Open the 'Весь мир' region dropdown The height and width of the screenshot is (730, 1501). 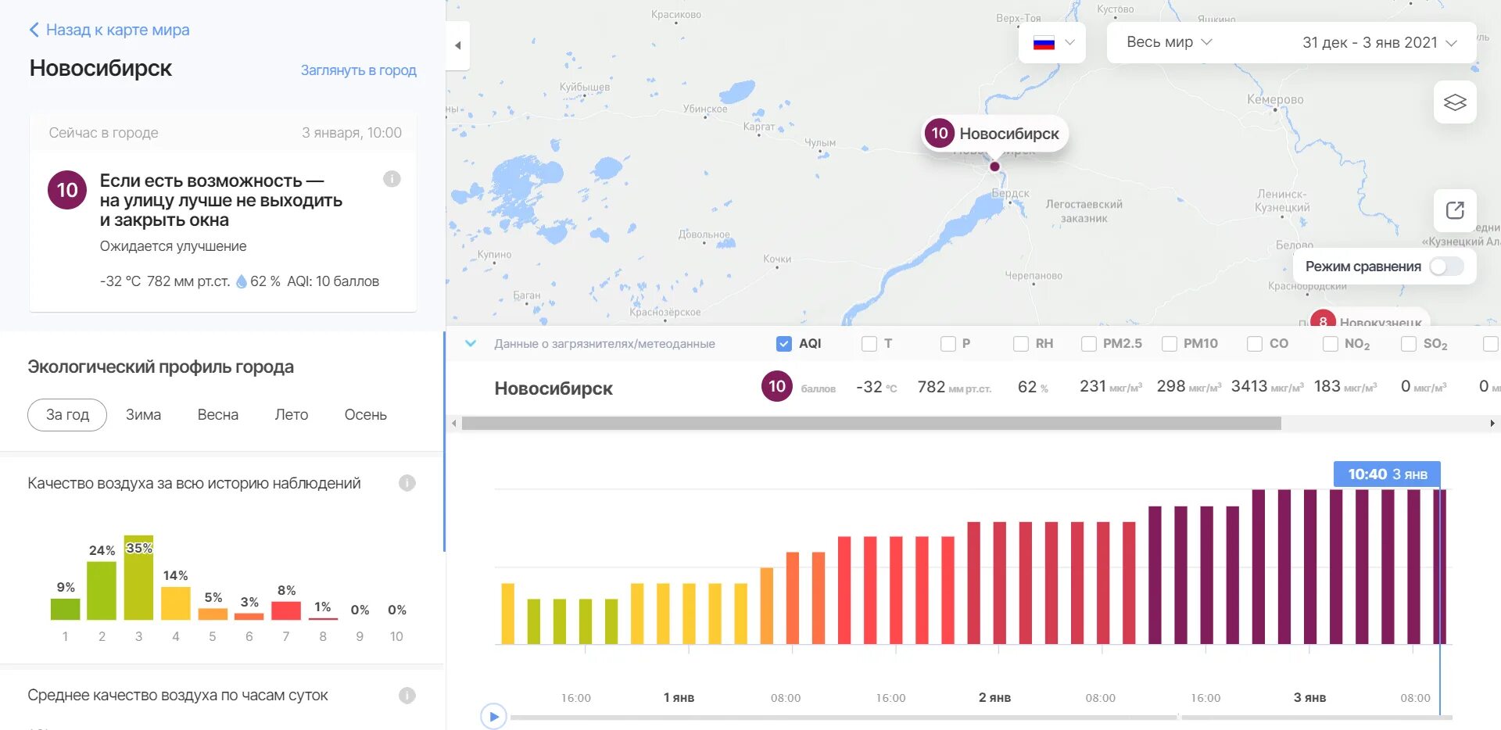pyautogui.click(x=1169, y=42)
